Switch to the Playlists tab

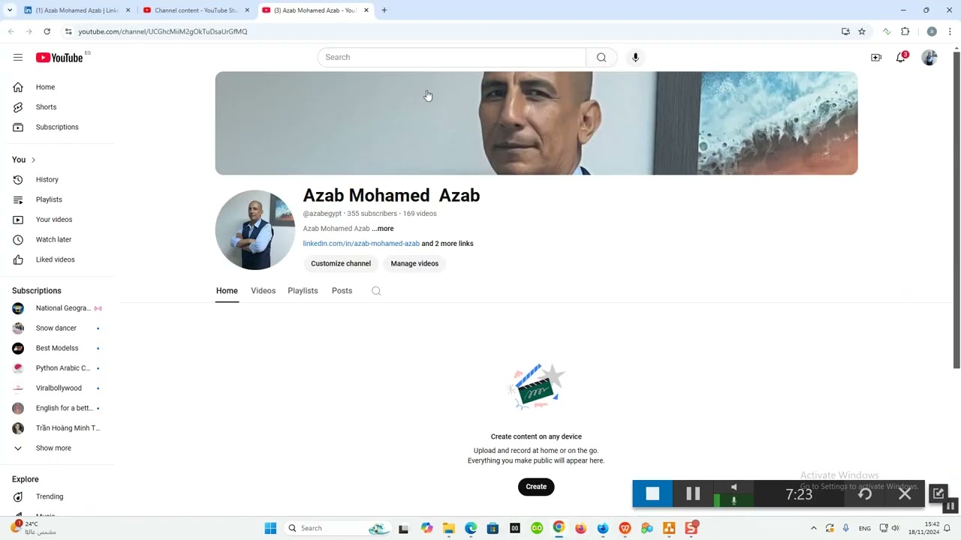point(303,291)
